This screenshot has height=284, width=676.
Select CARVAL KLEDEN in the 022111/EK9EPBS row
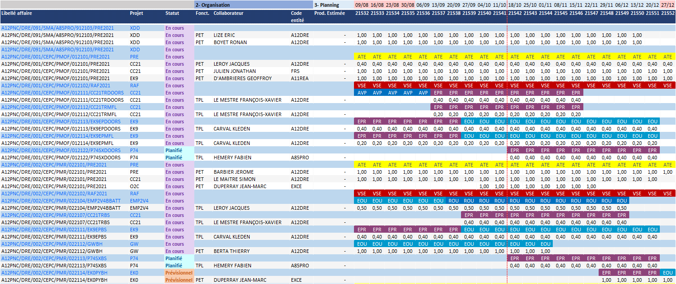click(x=232, y=237)
